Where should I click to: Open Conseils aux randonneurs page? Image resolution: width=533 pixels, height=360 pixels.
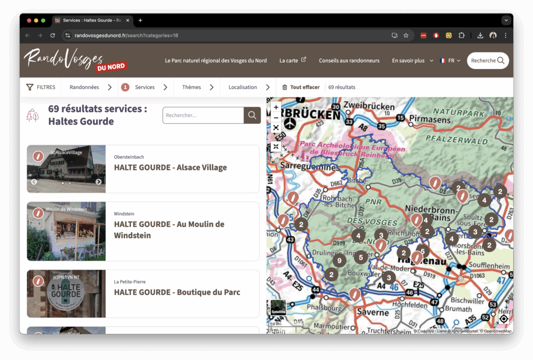click(349, 60)
